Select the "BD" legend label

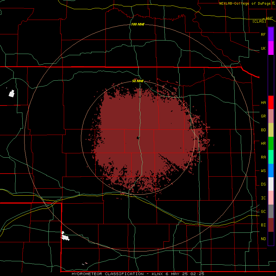[x=263, y=130]
